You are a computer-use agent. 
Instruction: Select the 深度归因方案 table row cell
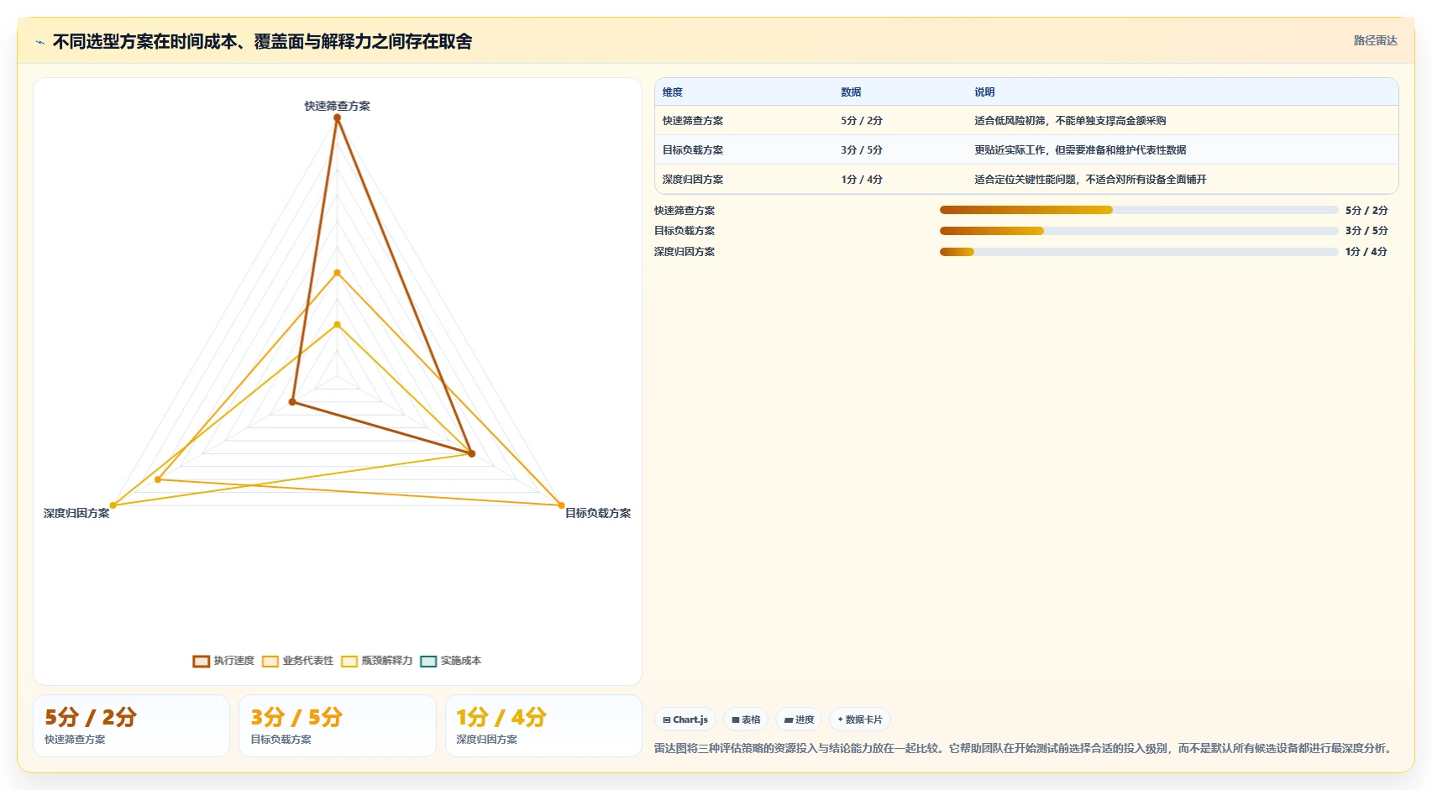693,180
